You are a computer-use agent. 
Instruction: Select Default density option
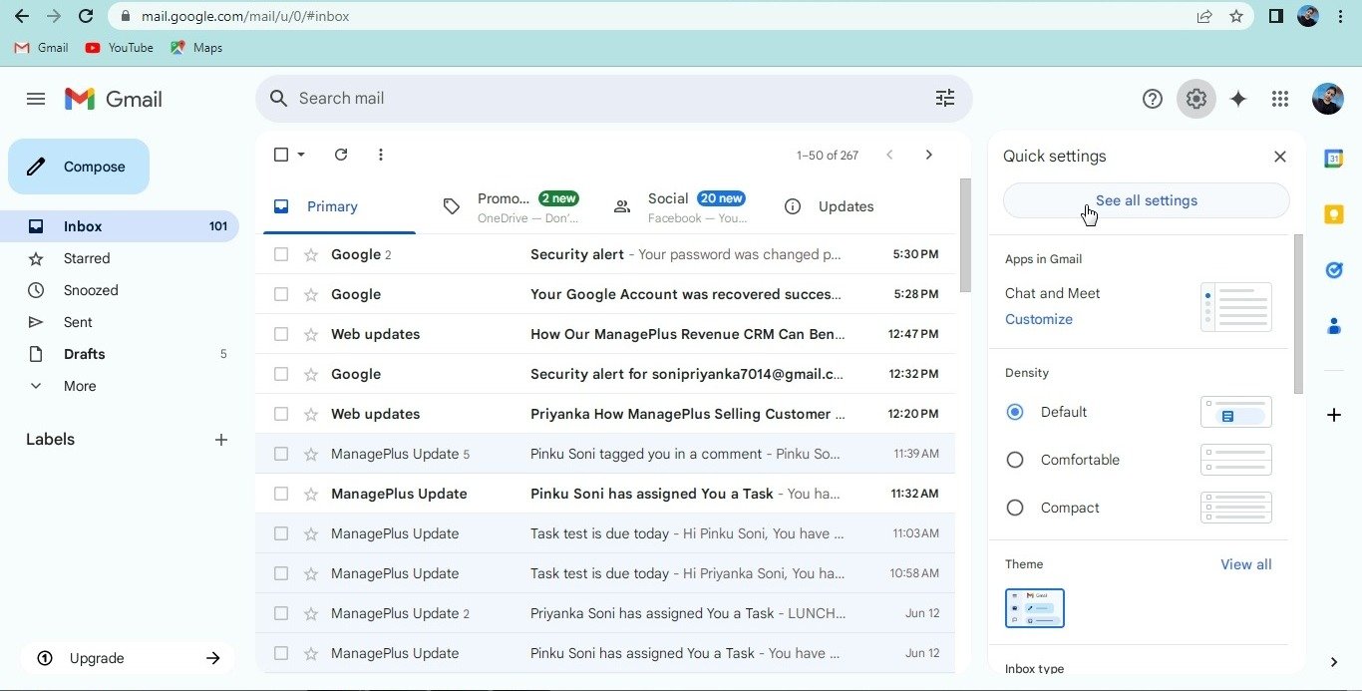point(1015,412)
